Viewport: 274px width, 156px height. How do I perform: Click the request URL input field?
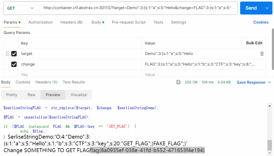pos(138,8)
